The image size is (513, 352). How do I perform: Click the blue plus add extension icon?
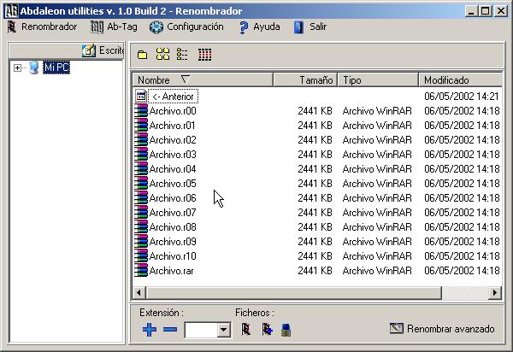click(150, 330)
